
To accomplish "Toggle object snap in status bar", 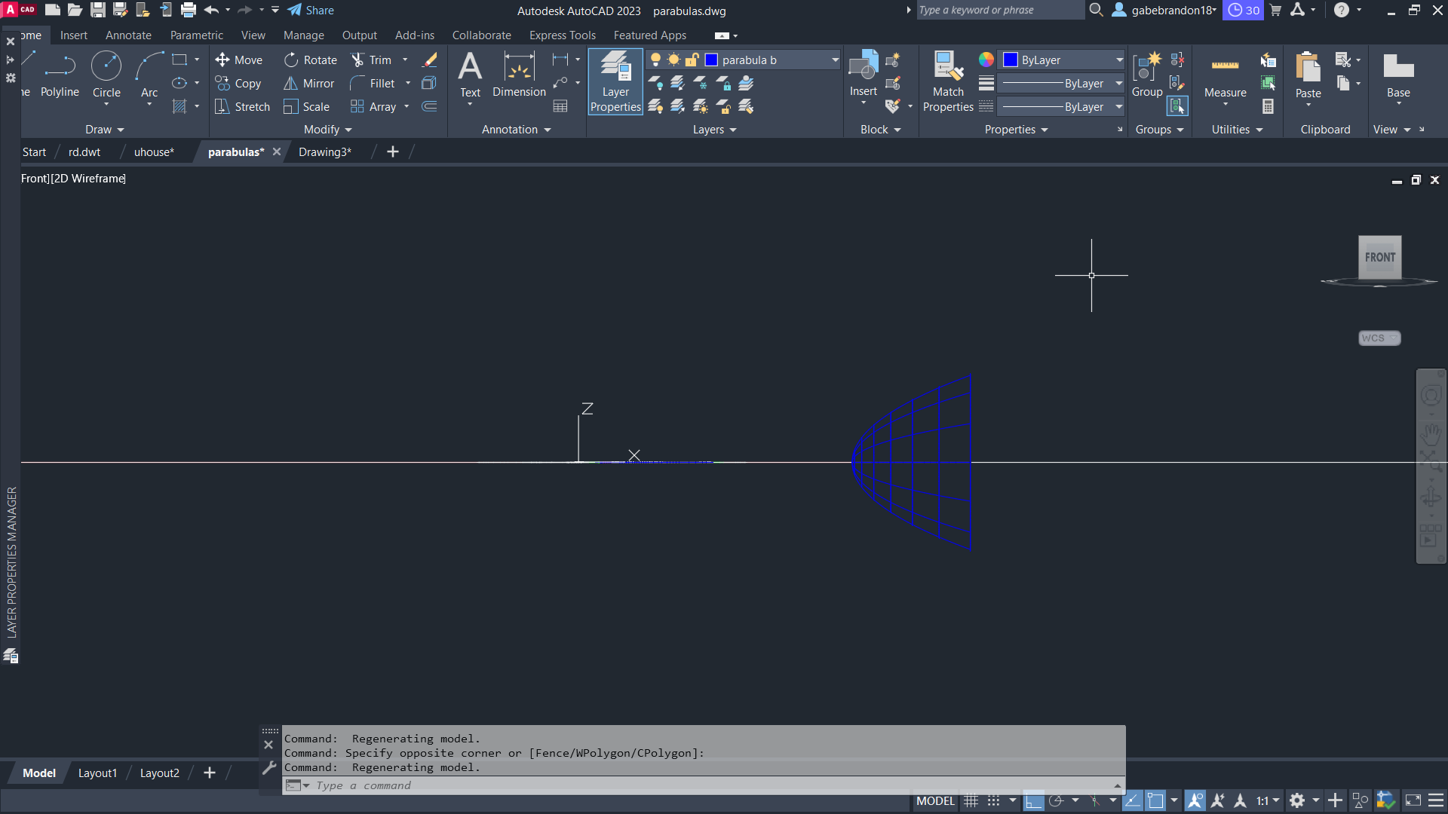I will coord(1155,801).
